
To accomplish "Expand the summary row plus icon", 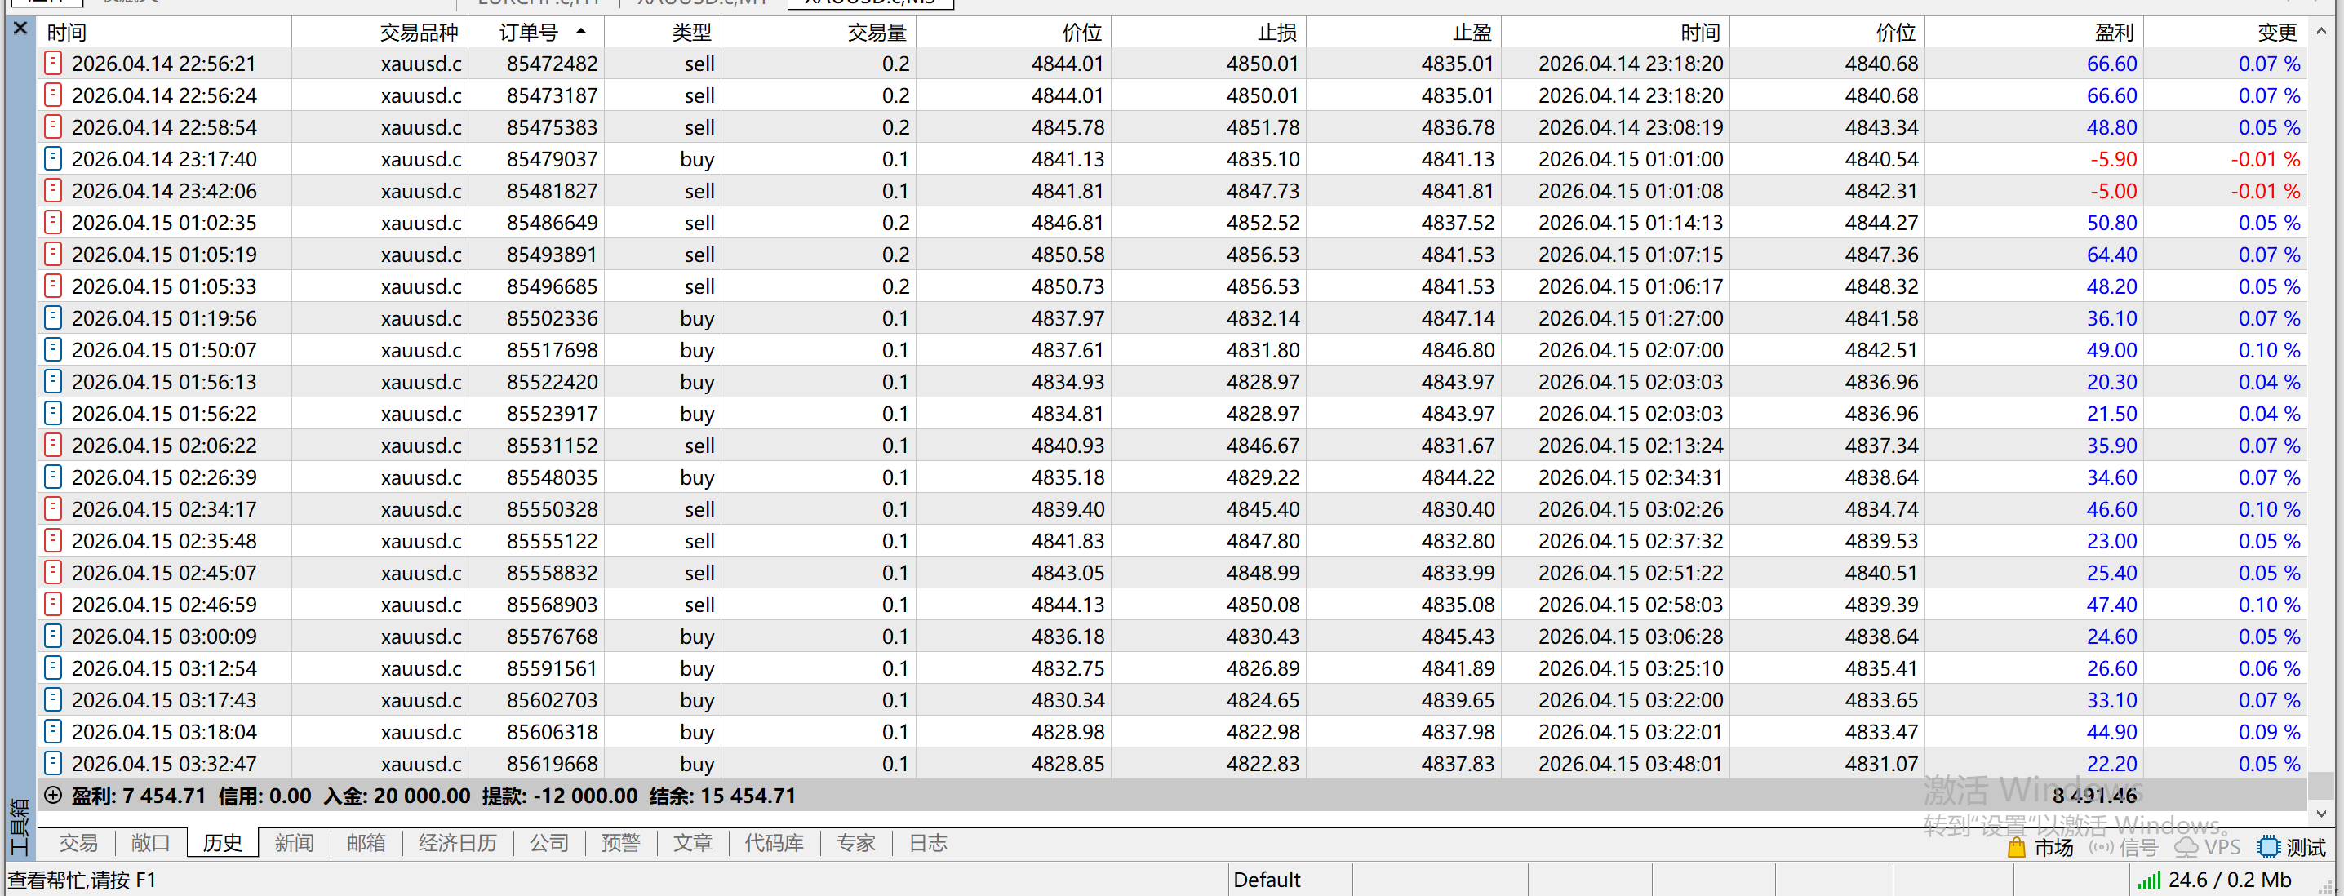I will pyautogui.click(x=53, y=795).
